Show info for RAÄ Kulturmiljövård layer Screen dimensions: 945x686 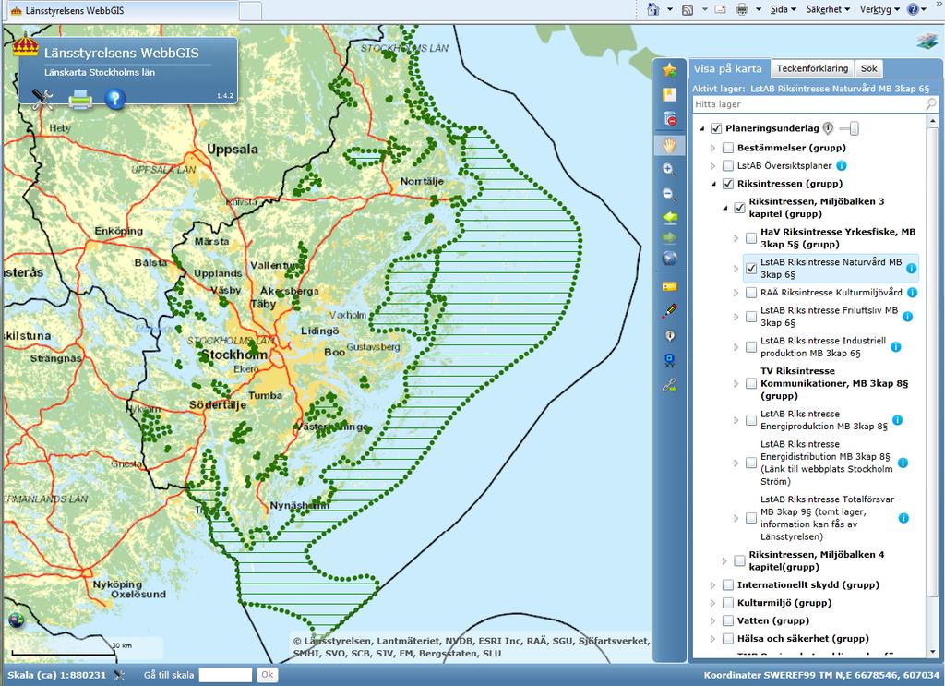[913, 293]
